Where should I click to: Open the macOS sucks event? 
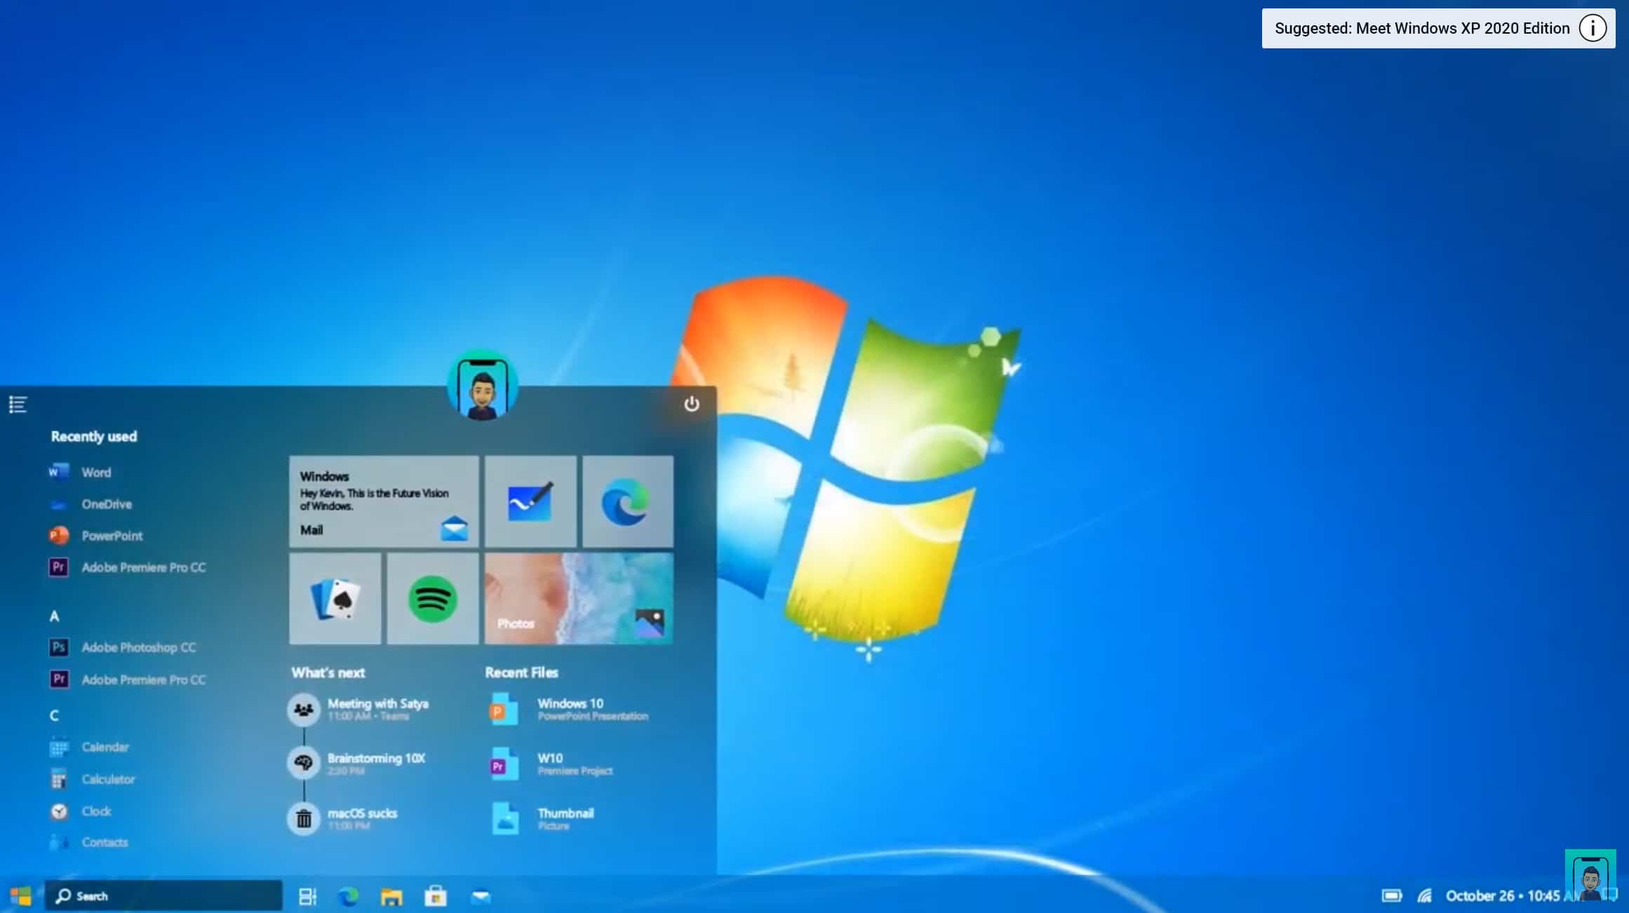pos(343,818)
